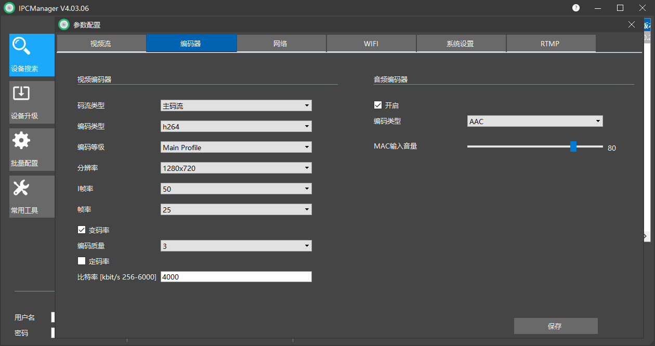
Task: Open the 编码等级 Main Profile dropdown
Action: [236, 147]
